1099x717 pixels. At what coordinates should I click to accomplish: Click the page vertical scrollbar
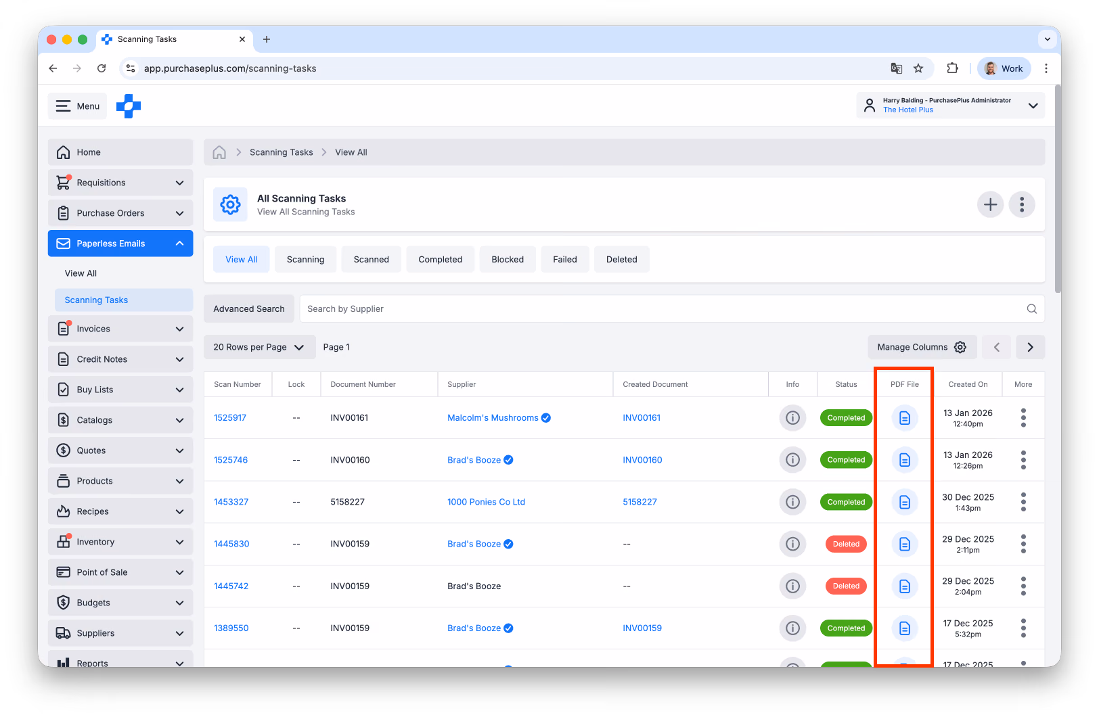pyautogui.click(x=1057, y=189)
